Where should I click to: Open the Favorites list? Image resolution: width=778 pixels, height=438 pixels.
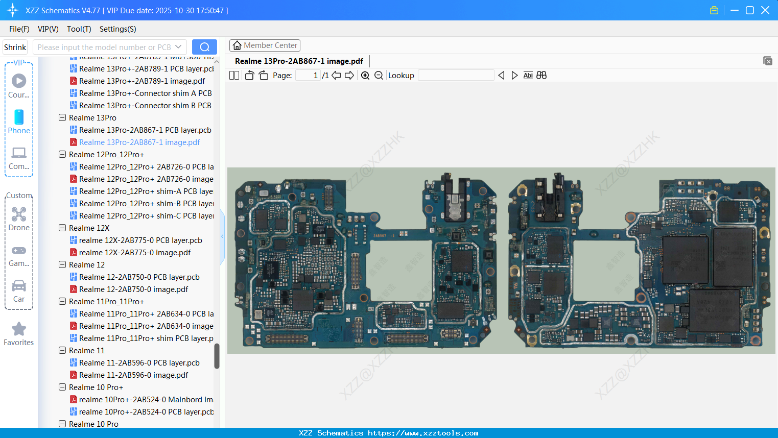coord(19,334)
